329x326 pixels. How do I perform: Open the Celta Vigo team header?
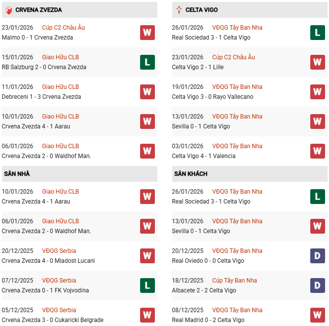202,10
